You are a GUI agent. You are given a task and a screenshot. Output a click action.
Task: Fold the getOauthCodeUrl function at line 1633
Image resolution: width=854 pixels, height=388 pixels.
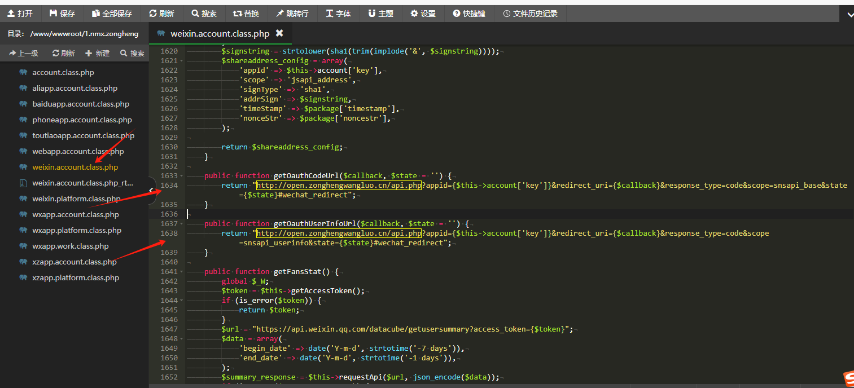(x=181, y=176)
